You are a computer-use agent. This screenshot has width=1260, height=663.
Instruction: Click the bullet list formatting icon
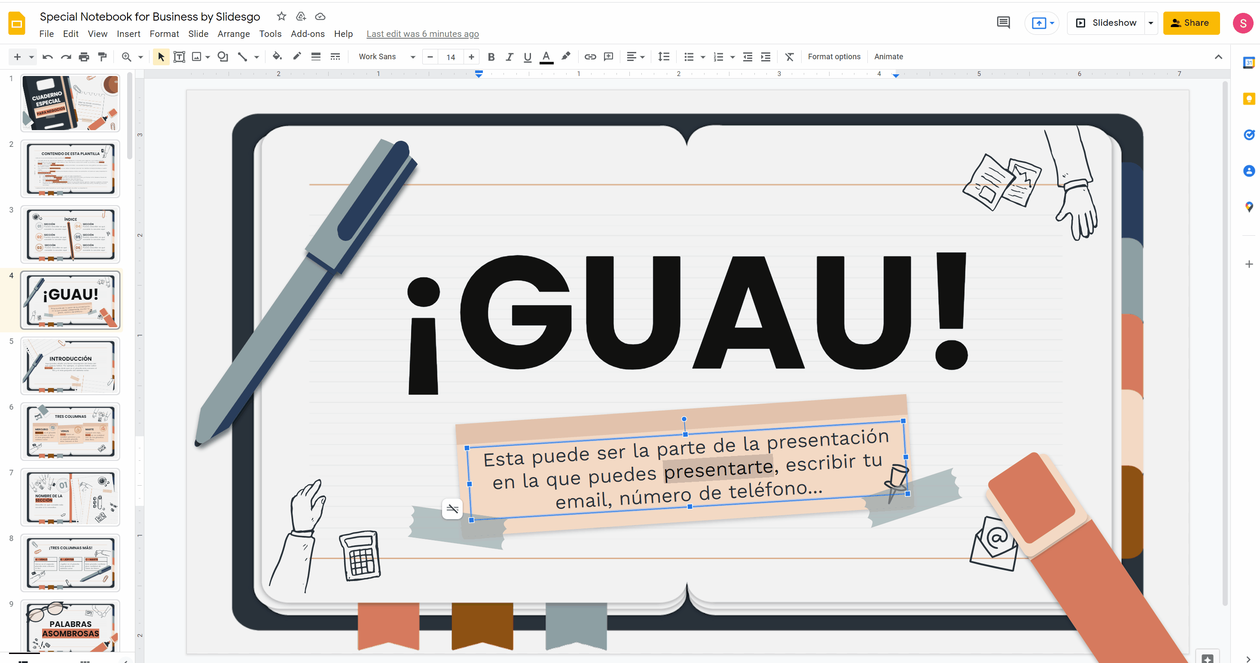[x=687, y=57]
